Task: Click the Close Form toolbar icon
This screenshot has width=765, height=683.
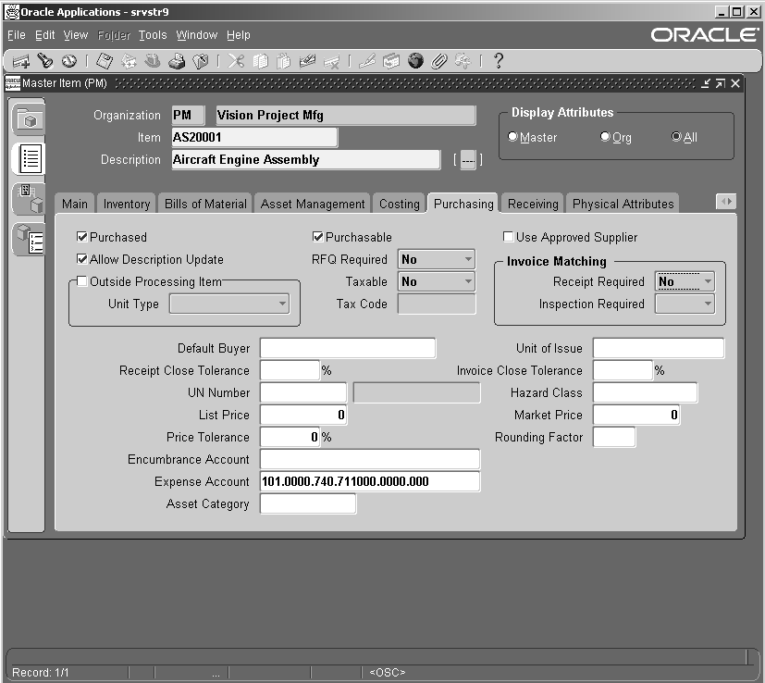Action: [x=201, y=61]
